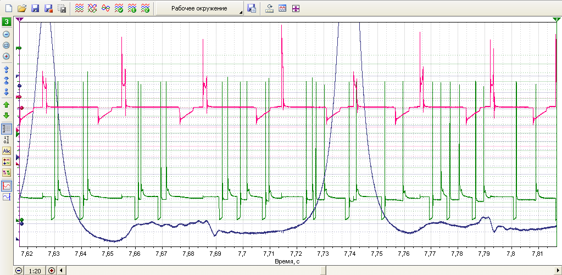The height and width of the screenshot is (275, 562).
Task: Select the red line graph mode button
Action: [x=7, y=186]
